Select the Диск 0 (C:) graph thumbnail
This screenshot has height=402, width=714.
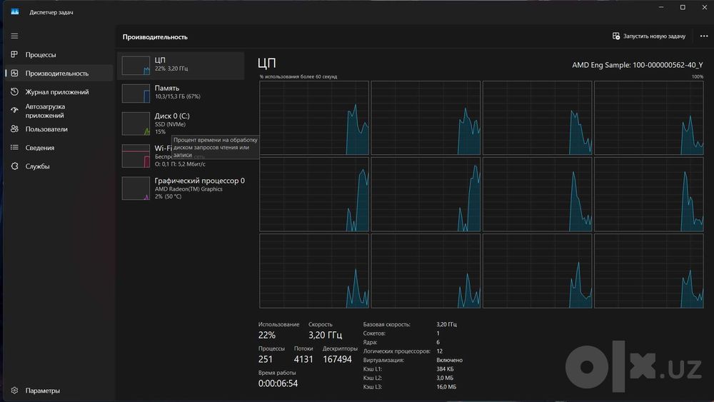coord(136,124)
